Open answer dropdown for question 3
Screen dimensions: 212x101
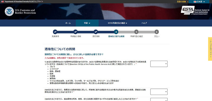click(159, 99)
